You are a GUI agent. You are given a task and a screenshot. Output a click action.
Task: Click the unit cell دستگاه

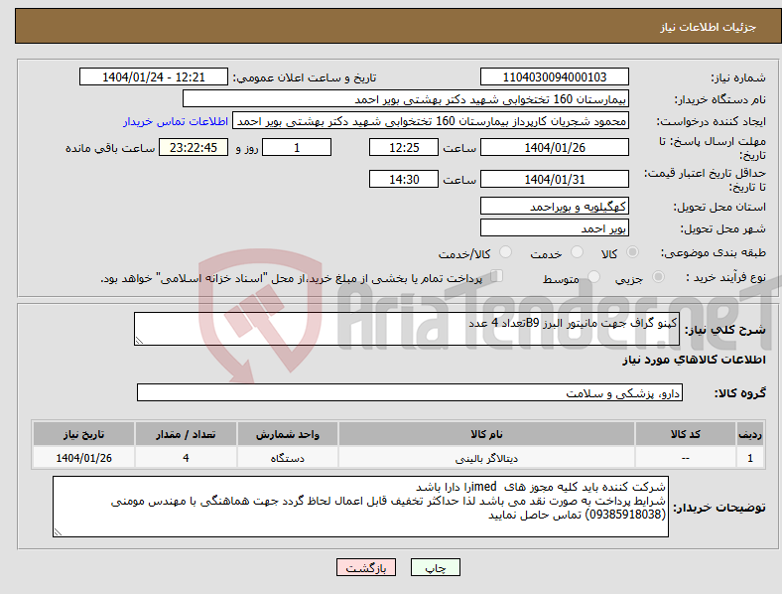click(287, 458)
